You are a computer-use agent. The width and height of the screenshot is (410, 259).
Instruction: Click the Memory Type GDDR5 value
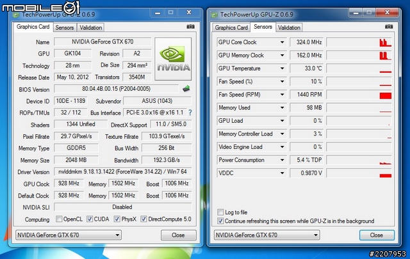click(x=76, y=148)
